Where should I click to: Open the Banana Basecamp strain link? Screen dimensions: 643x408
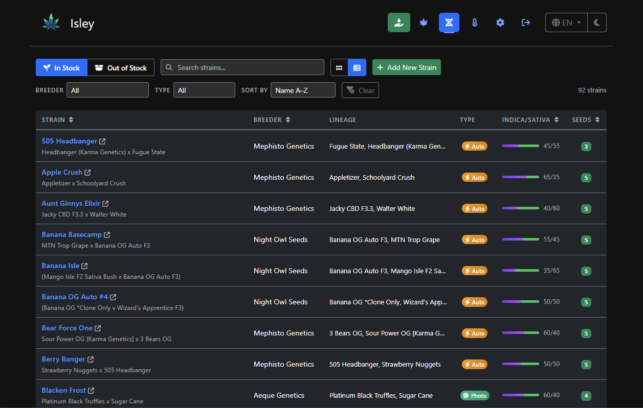pyautogui.click(x=72, y=235)
